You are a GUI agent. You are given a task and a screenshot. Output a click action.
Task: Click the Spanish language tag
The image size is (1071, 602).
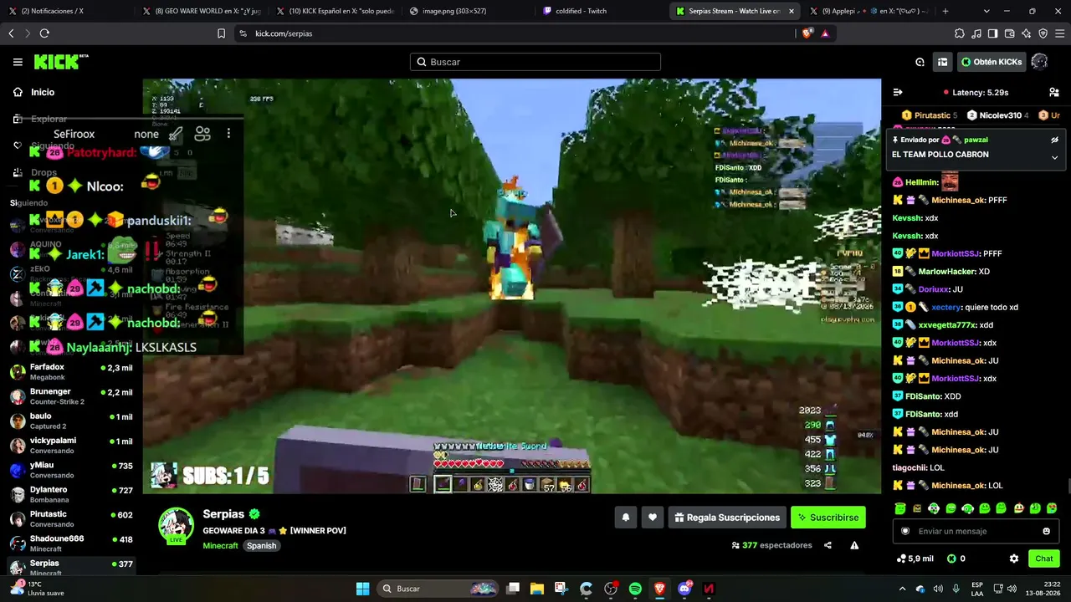[x=261, y=546]
